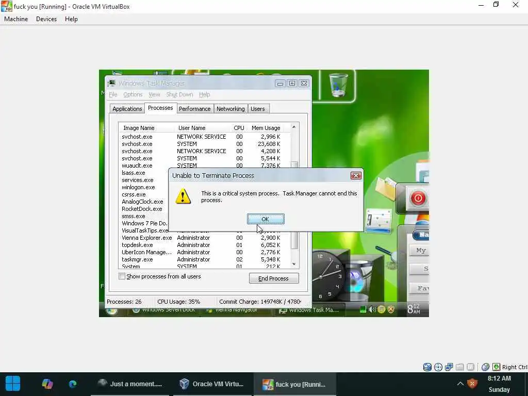Click the VM taskbar clock showing 8:12 AM
The image size is (528, 396).
414,309
